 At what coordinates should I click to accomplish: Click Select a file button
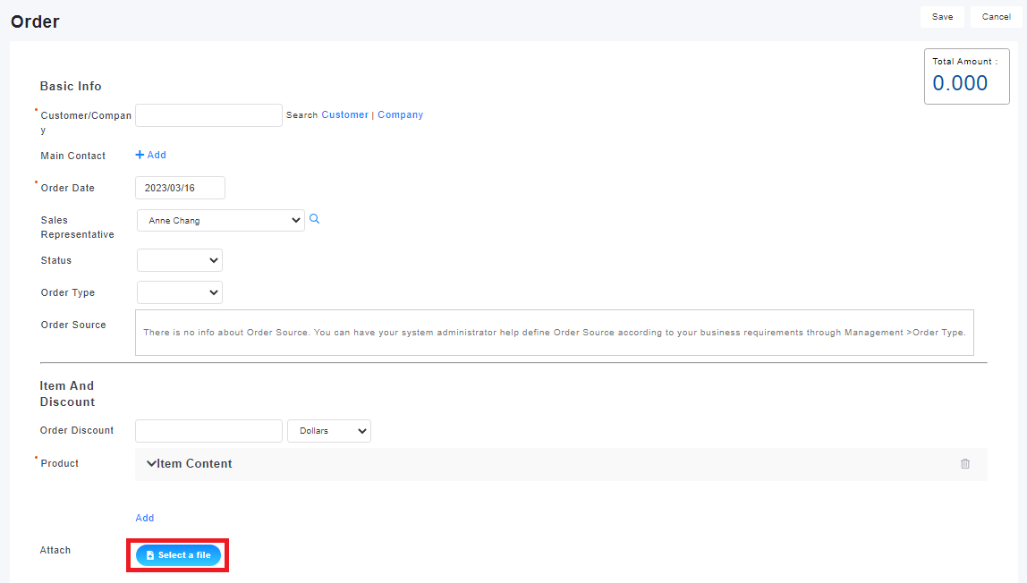178,555
